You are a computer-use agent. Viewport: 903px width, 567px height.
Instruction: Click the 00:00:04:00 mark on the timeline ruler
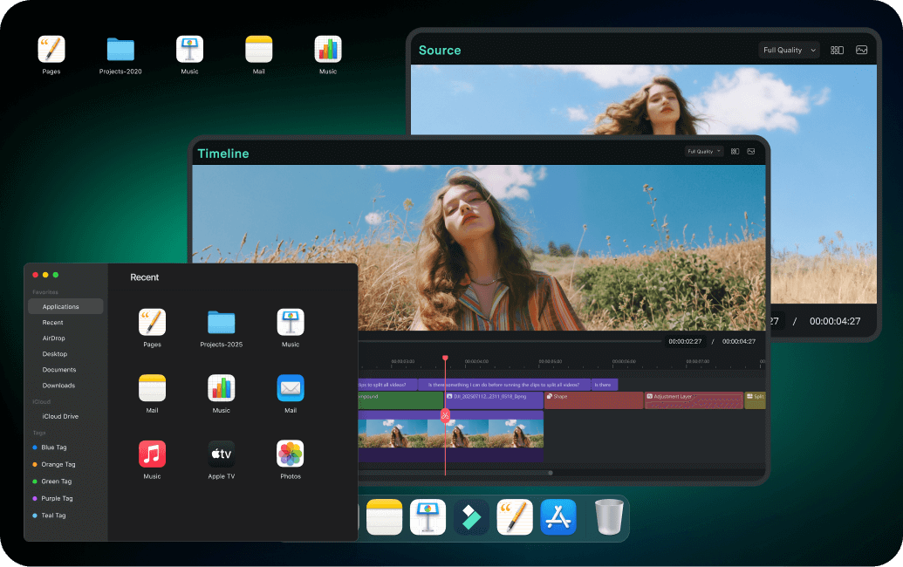[476, 361]
